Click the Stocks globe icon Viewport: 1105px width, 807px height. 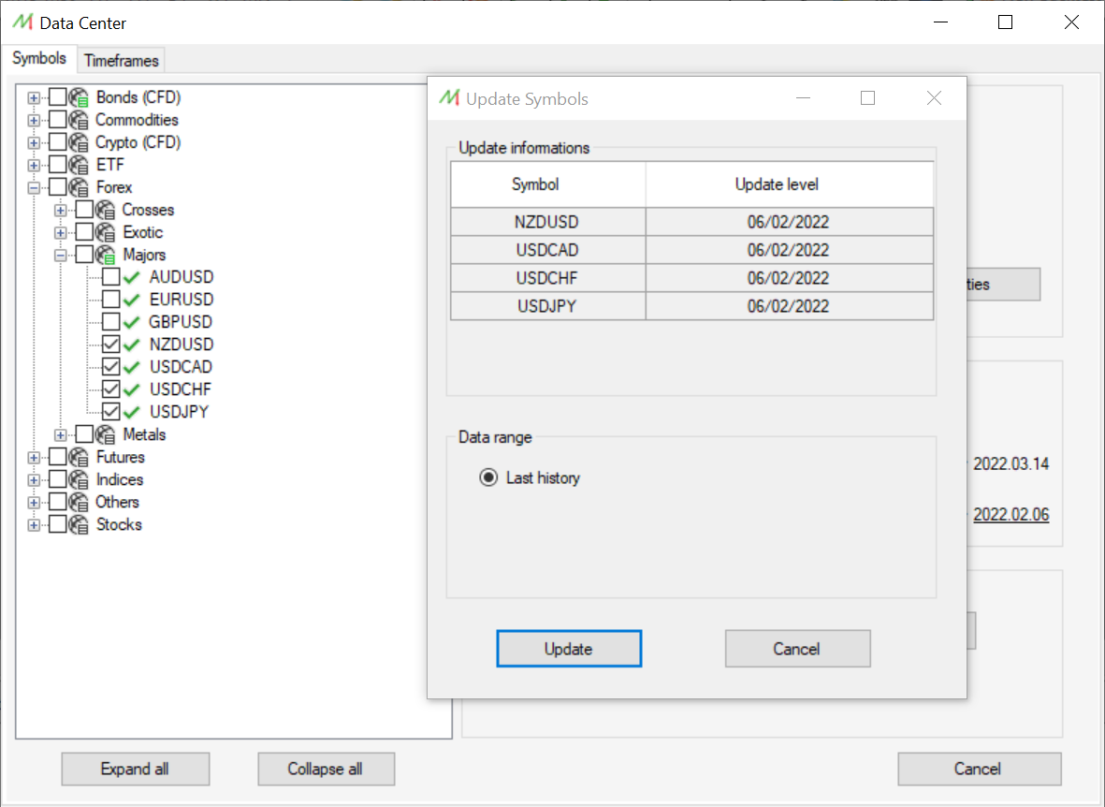coord(79,525)
